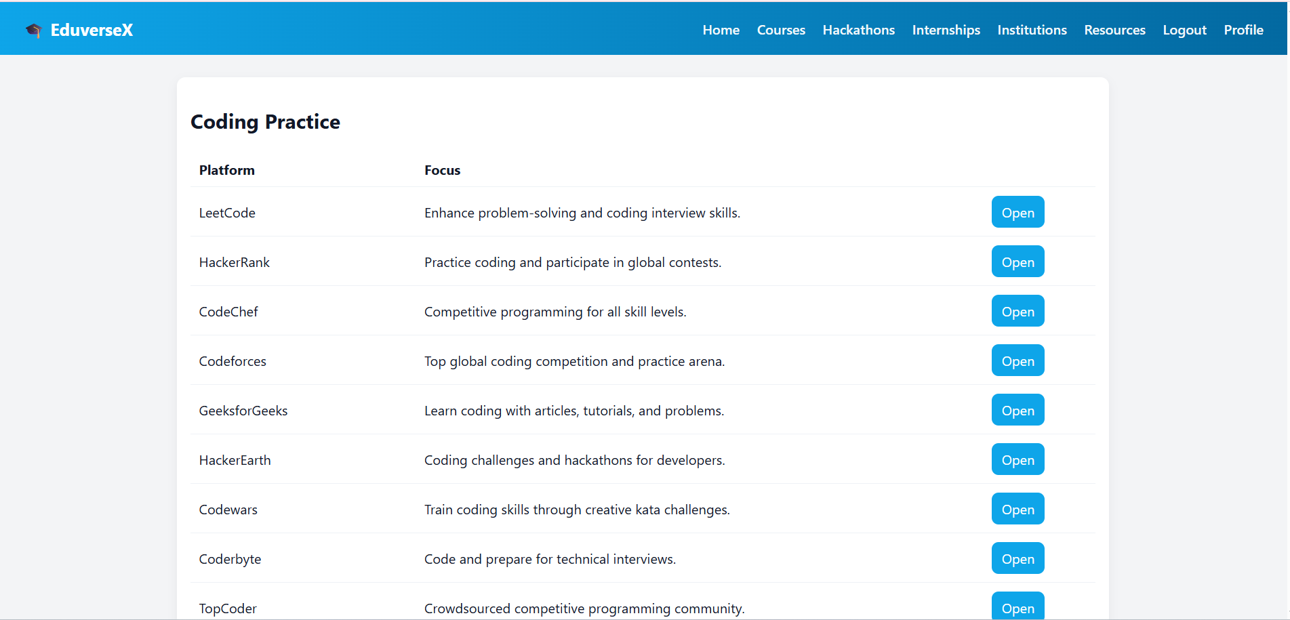Click 'Practice coding and participate in global contests.'
Image resolution: width=1290 pixels, height=620 pixels.
[x=573, y=262]
